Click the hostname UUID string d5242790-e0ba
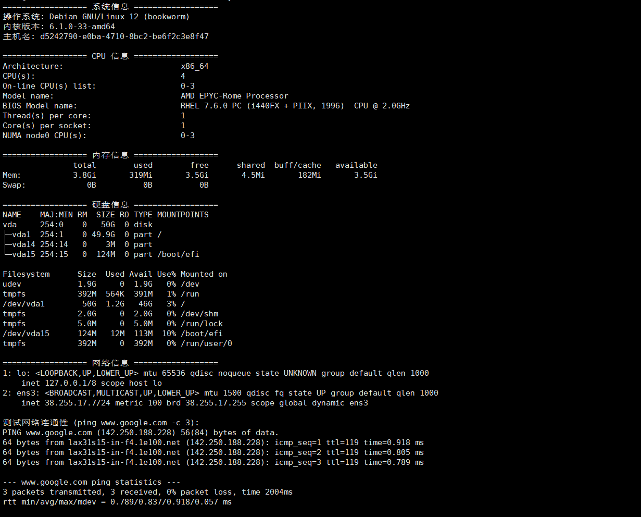The width and height of the screenshot is (641, 517). (124, 36)
